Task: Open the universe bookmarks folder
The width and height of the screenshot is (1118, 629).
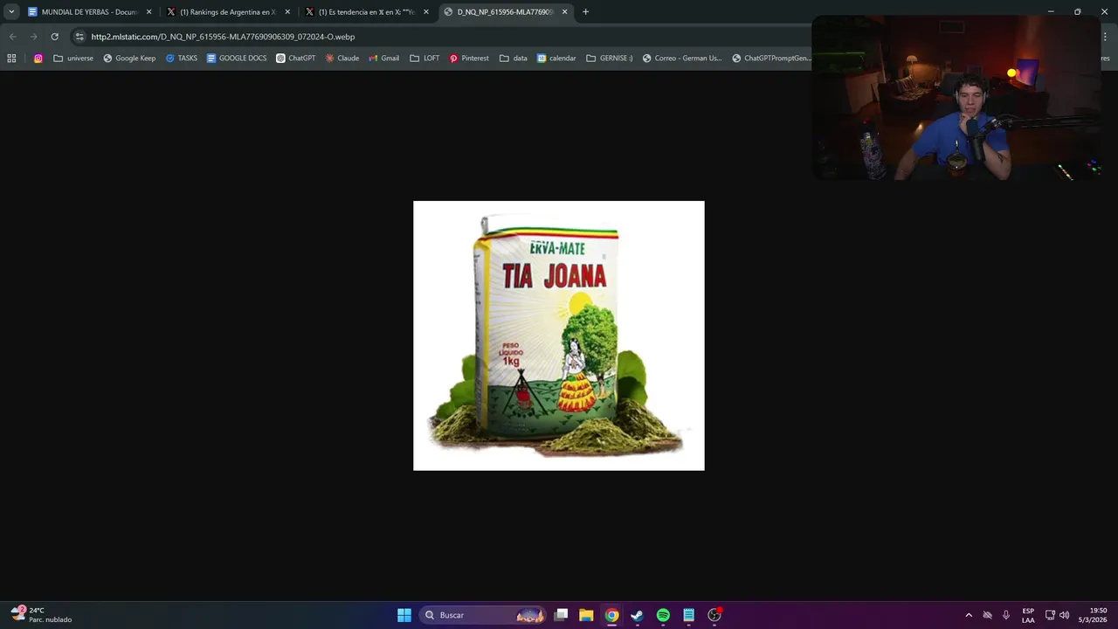Action: pos(73,59)
